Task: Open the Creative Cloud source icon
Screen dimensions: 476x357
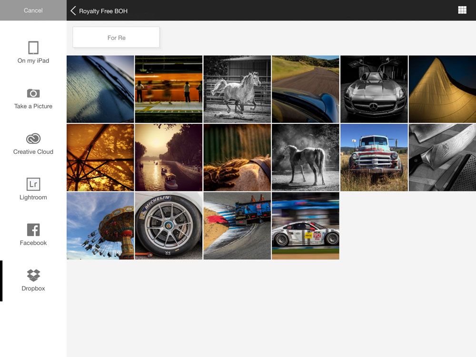Action: tap(33, 139)
